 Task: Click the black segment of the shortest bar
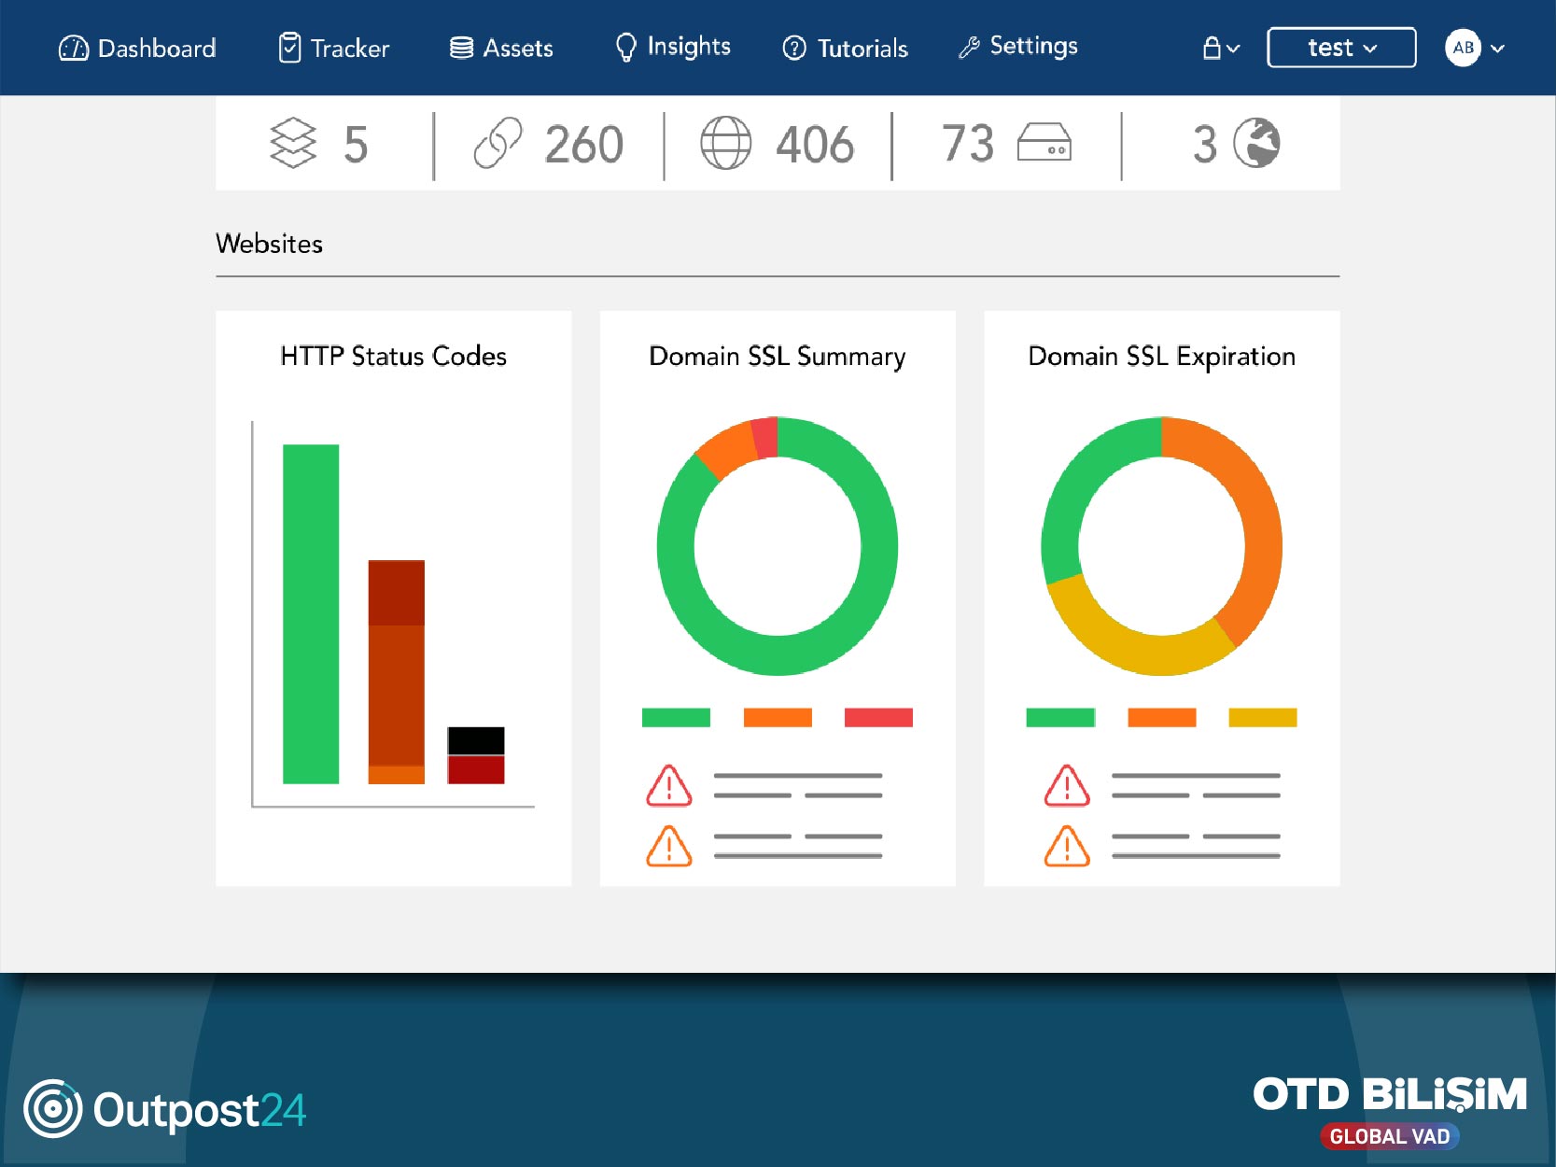coord(476,741)
